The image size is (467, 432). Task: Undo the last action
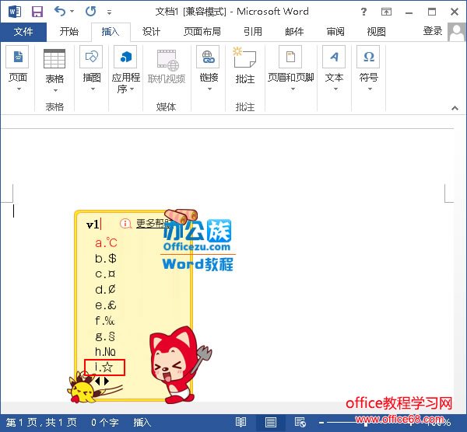coord(60,12)
